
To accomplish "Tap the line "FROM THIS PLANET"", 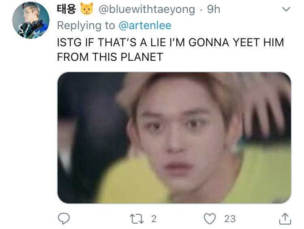I will [110, 57].
